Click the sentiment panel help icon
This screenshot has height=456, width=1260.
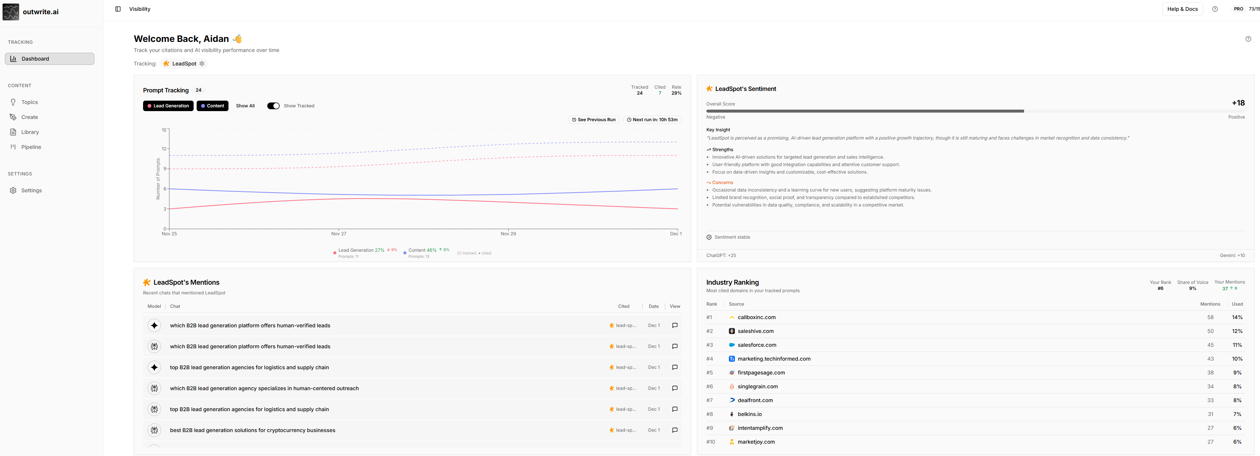click(1248, 39)
